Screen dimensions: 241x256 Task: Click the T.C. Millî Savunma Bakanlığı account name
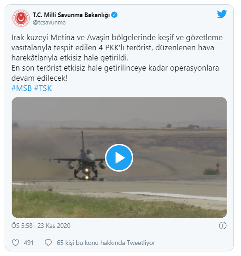(x=71, y=15)
